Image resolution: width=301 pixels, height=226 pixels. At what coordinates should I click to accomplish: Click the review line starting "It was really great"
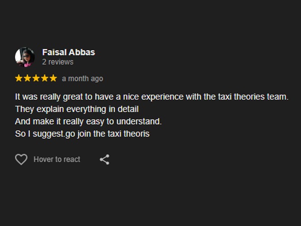(x=151, y=97)
